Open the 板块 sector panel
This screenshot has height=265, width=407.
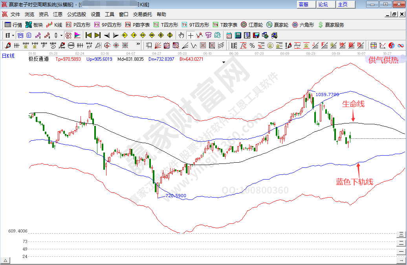(x=34, y=25)
